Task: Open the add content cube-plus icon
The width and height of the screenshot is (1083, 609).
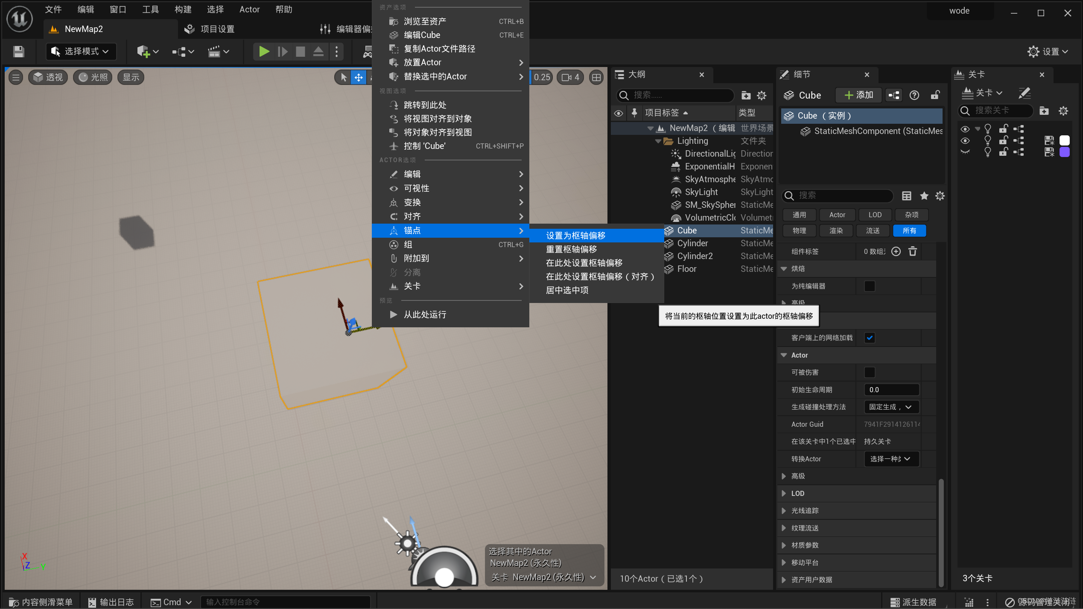Action: [x=144, y=52]
